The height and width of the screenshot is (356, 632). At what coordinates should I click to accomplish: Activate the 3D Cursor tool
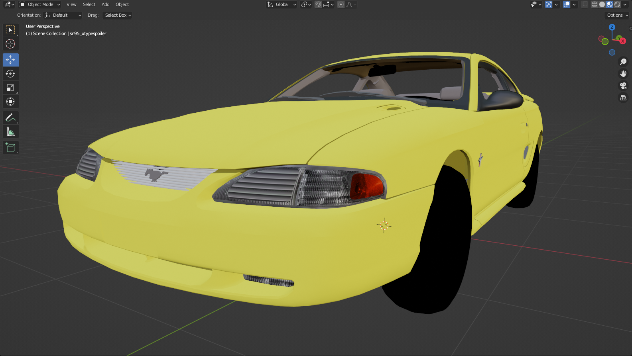pos(10,44)
